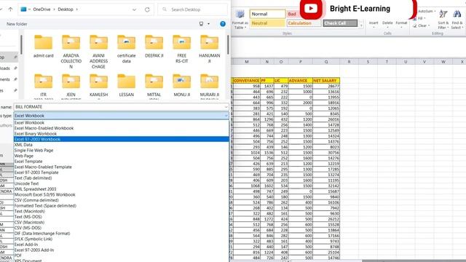This screenshot has height=262, width=466.
Task: Select the NET SALARY header cell
Action: pos(326,81)
